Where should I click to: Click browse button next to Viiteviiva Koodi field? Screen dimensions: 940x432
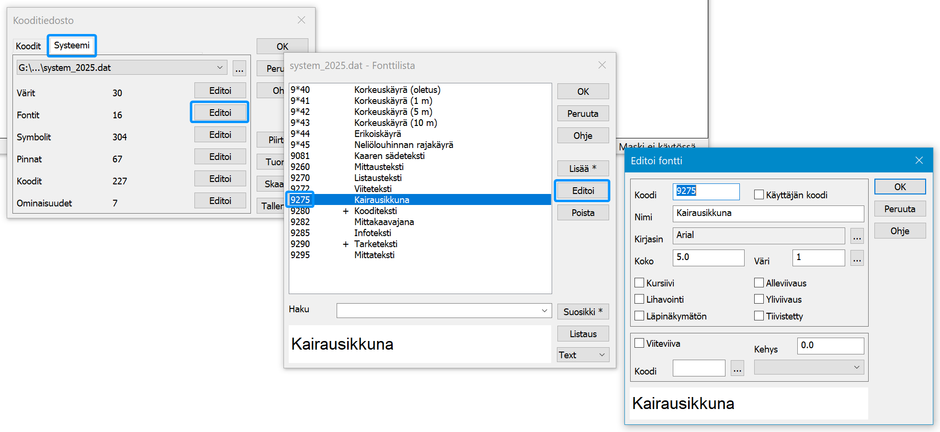point(737,368)
